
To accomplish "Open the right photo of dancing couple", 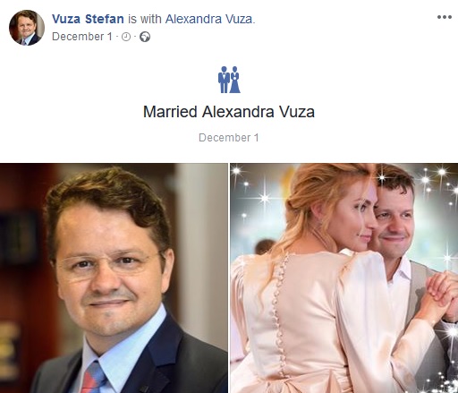I will click(x=344, y=278).
